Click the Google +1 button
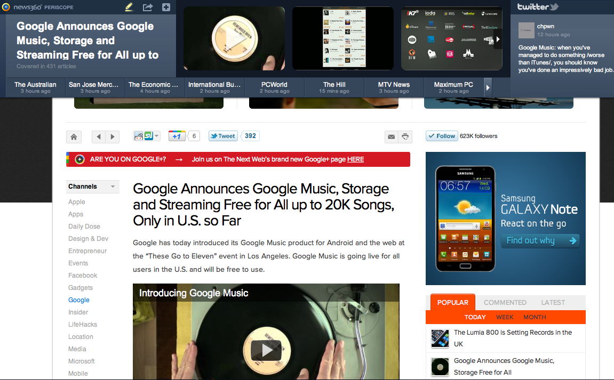The height and width of the screenshot is (380, 614). pos(177,136)
